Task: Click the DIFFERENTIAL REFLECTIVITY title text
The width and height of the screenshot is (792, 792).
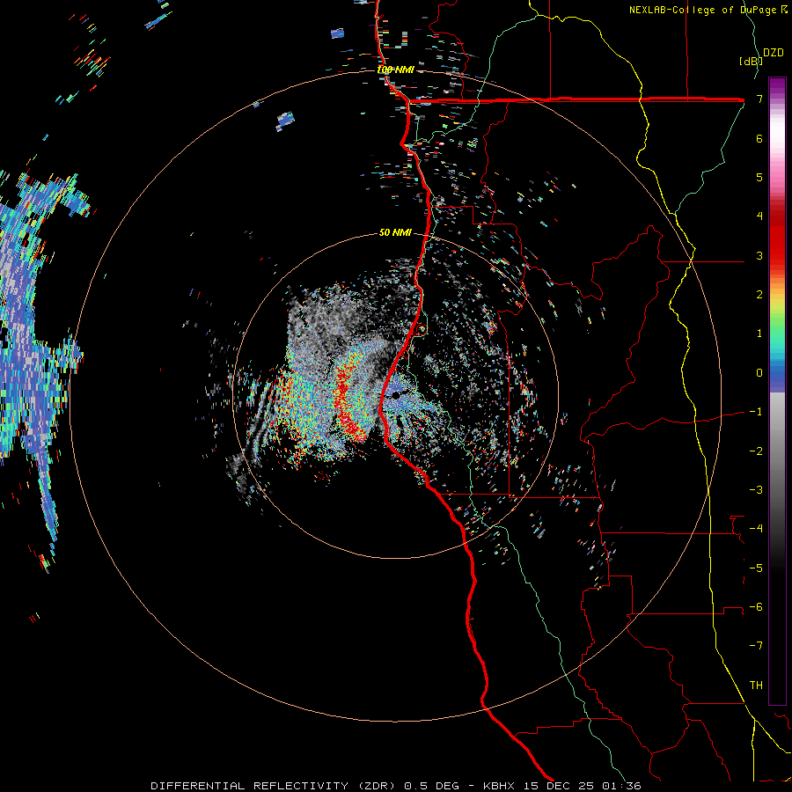Action: (x=250, y=786)
